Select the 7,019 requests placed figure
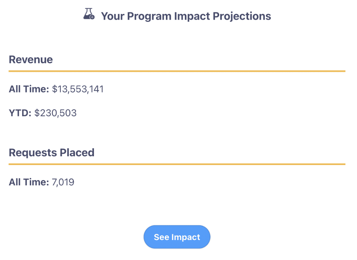Screen dimensions: 357x260 [63, 182]
